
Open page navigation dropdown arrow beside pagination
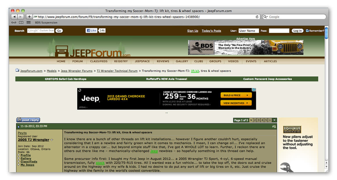[275, 120]
